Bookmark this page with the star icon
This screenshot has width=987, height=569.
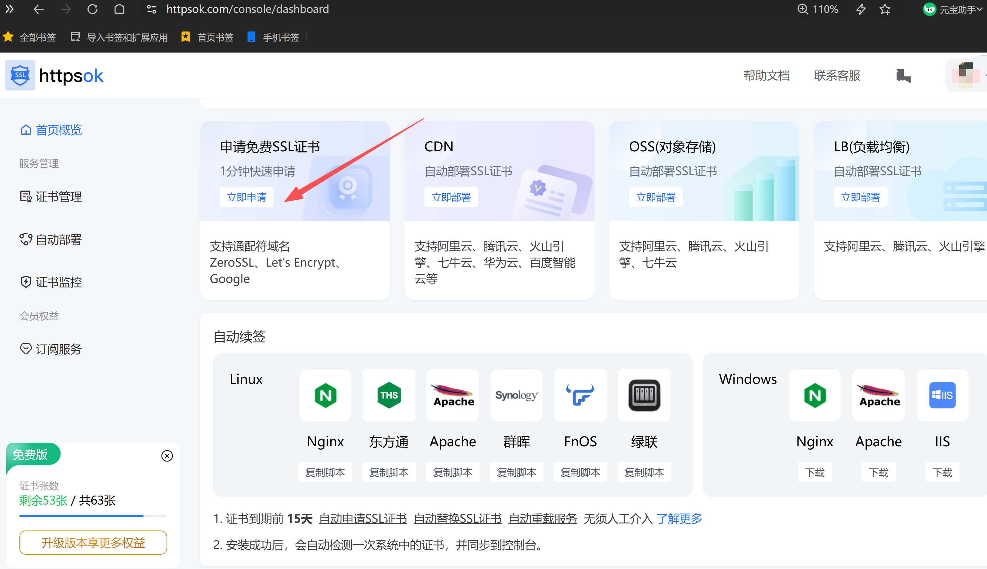[x=885, y=9]
